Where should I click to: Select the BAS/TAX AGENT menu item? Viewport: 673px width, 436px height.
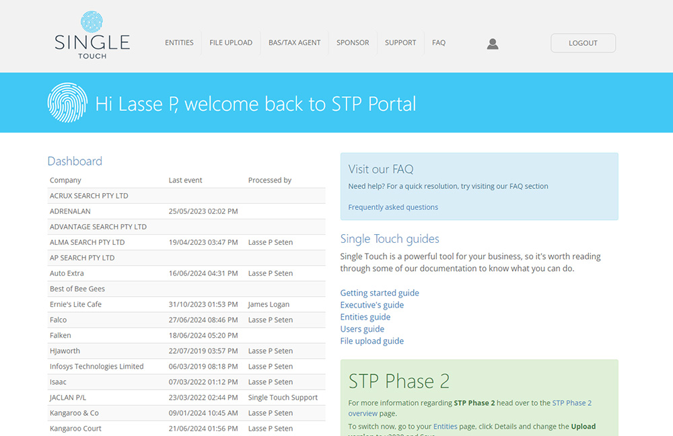(295, 42)
